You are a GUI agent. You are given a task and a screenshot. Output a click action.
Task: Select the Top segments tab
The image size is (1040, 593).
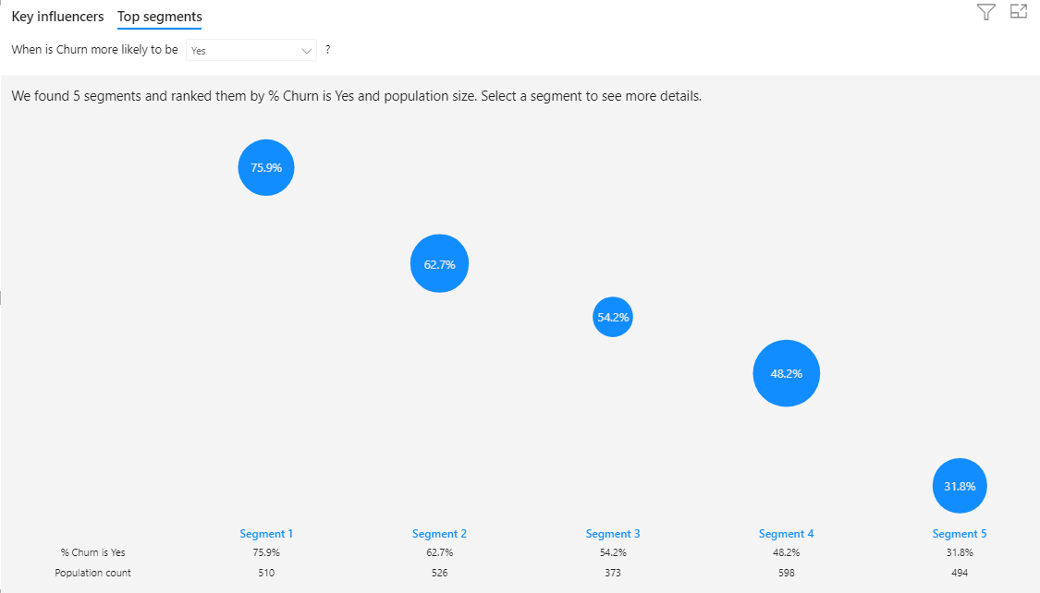coord(160,17)
